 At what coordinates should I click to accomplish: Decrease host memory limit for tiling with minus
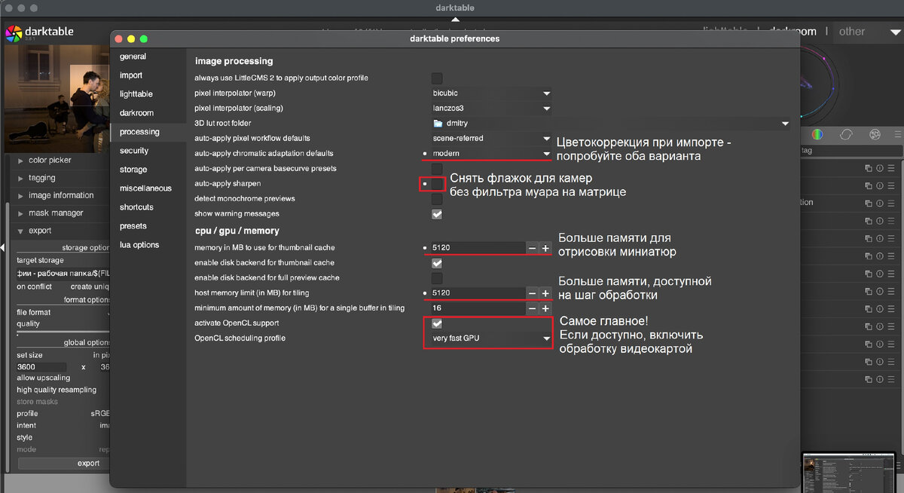(x=532, y=293)
